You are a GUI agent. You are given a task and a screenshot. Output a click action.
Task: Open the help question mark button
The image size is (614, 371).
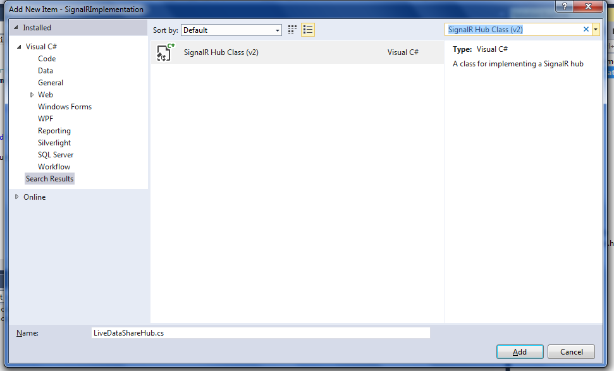pos(564,6)
